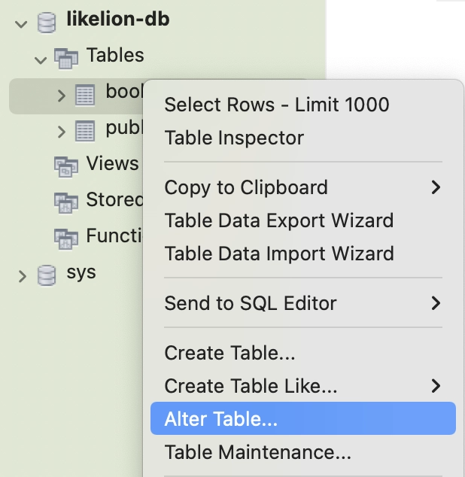The width and height of the screenshot is (465, 477).
Task: Click the likelion-db database icon
Action: click(47, 21)
